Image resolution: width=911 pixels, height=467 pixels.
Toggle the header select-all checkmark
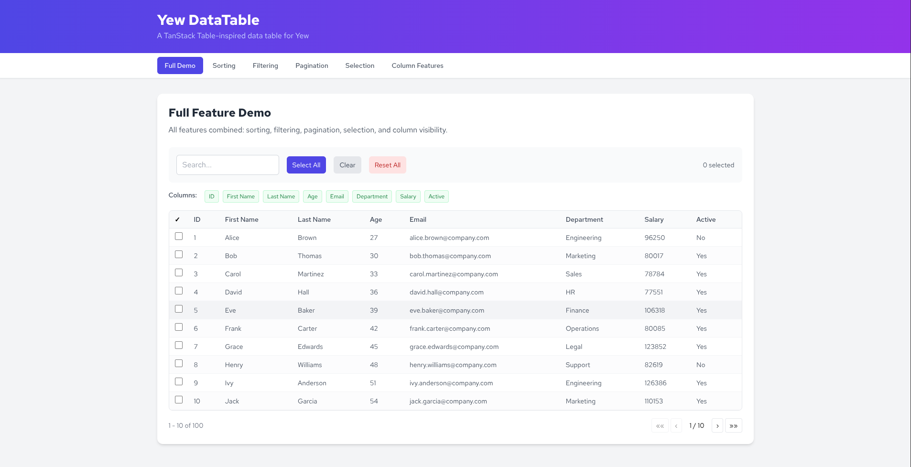(177, 219)
